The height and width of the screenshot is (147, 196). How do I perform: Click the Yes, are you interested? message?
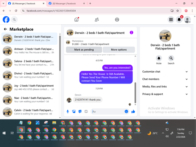click(117, 68)
